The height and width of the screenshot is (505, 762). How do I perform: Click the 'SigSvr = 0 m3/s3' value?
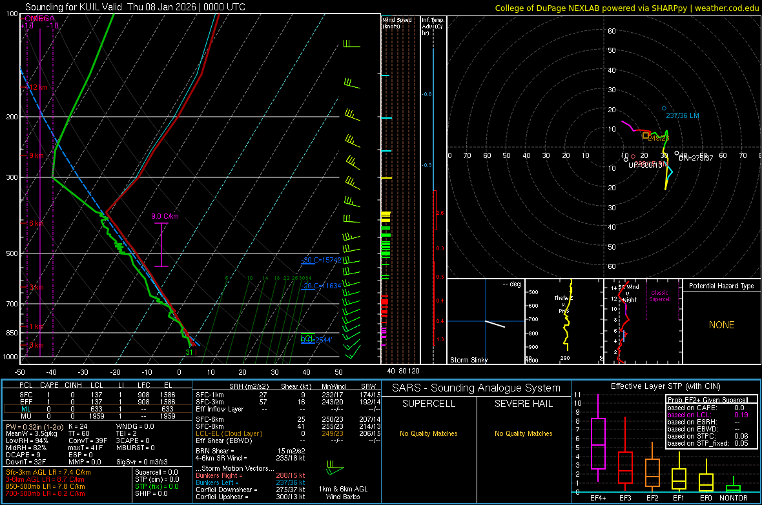pos(142,462)
